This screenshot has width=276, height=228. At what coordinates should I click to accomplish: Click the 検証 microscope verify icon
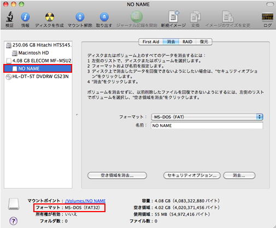pyautogui.click(x=9, y=17)
